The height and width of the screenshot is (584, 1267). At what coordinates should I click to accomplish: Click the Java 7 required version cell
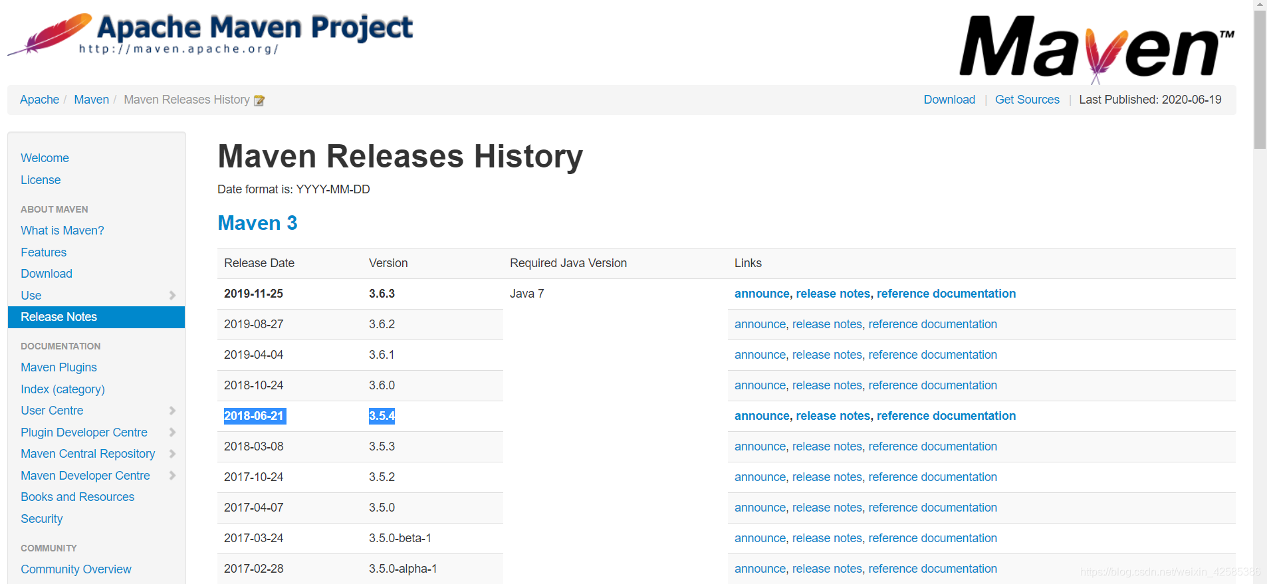click(x=526, y=294)
